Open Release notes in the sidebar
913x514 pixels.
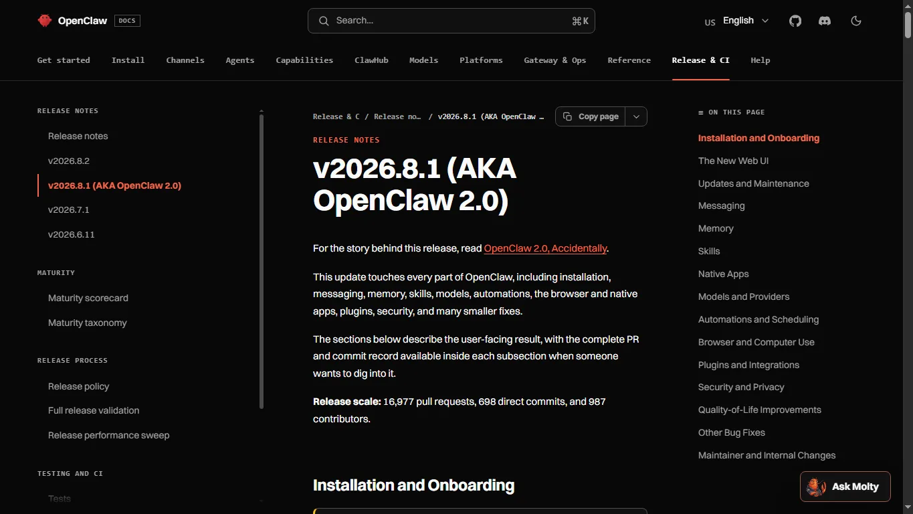78,136
